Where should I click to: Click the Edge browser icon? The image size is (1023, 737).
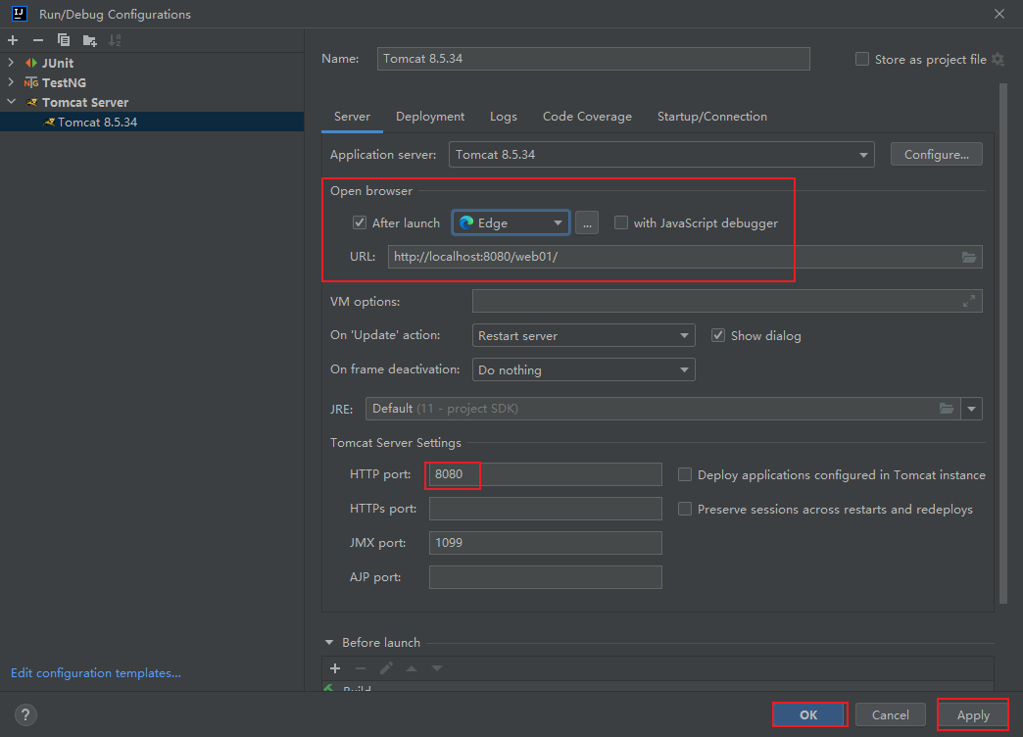pyautogui.click(x=466, y=223)
